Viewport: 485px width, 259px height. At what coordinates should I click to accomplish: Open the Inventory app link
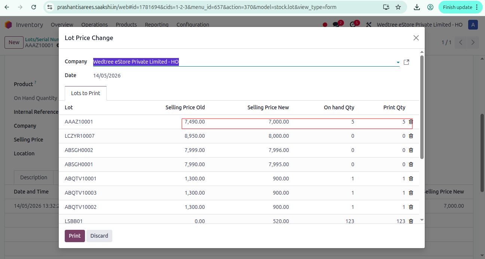point(30,25)
